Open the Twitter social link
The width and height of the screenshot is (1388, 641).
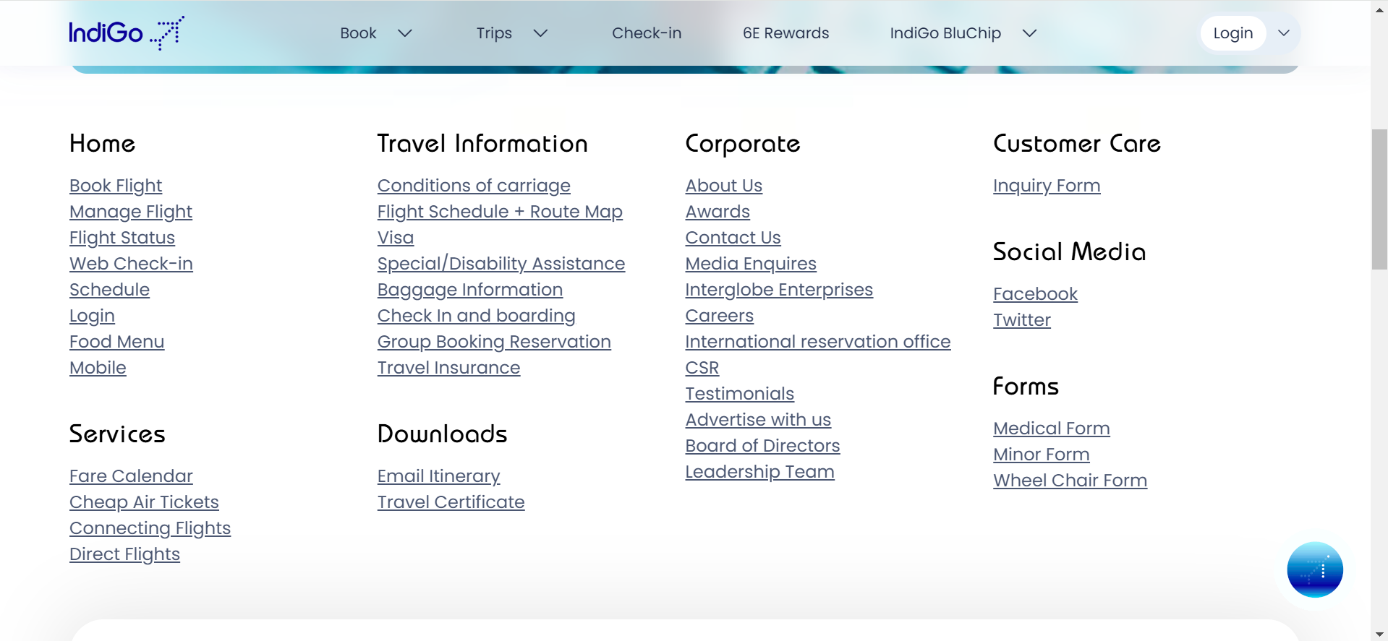(1021, 320)
